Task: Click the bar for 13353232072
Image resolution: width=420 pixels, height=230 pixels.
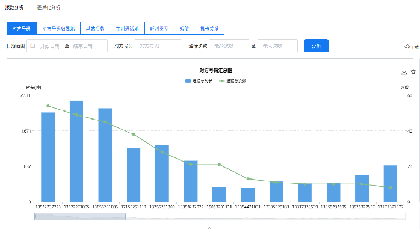Action: [191, 181]
